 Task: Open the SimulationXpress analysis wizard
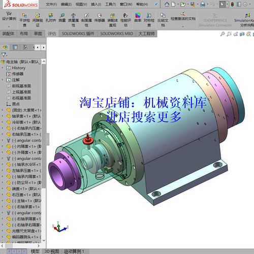tap(244, 19)
